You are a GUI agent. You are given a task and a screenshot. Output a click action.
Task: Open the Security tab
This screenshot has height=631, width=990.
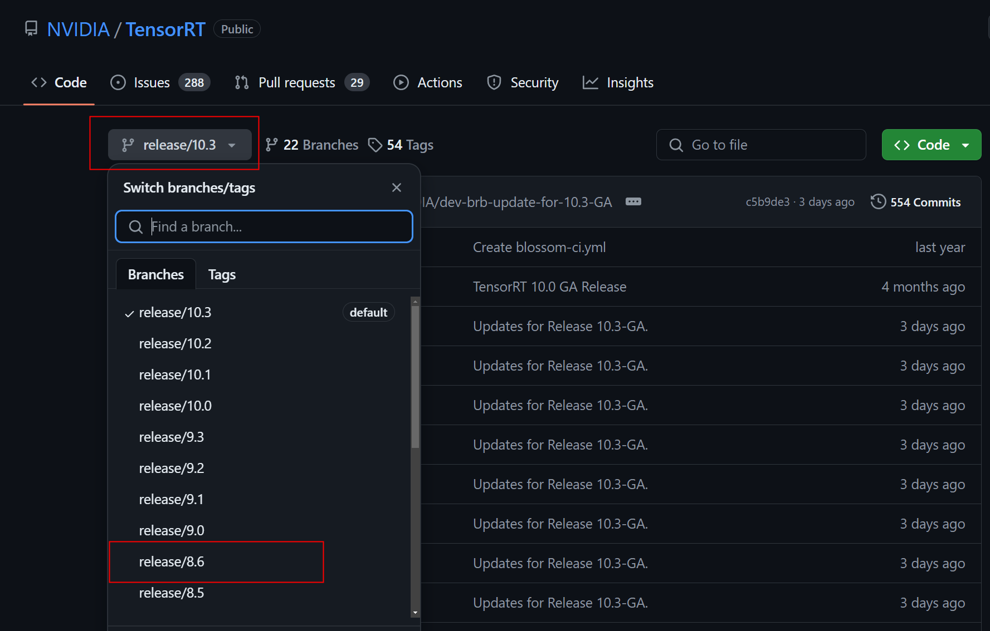[x=523, y=82]
